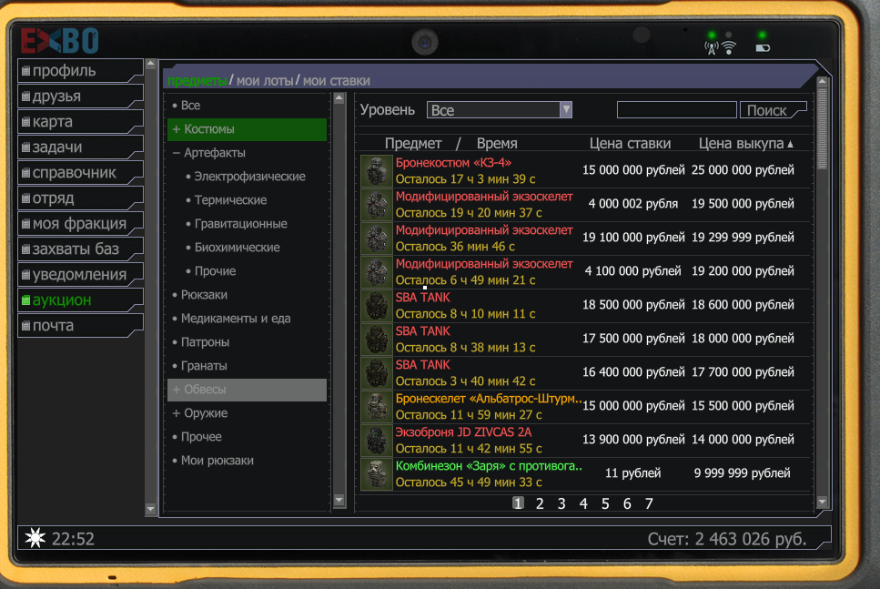Open the захваты баз section
Viewport: 880px width, 589px height.
pyautogui.click(x=80, y=249)
